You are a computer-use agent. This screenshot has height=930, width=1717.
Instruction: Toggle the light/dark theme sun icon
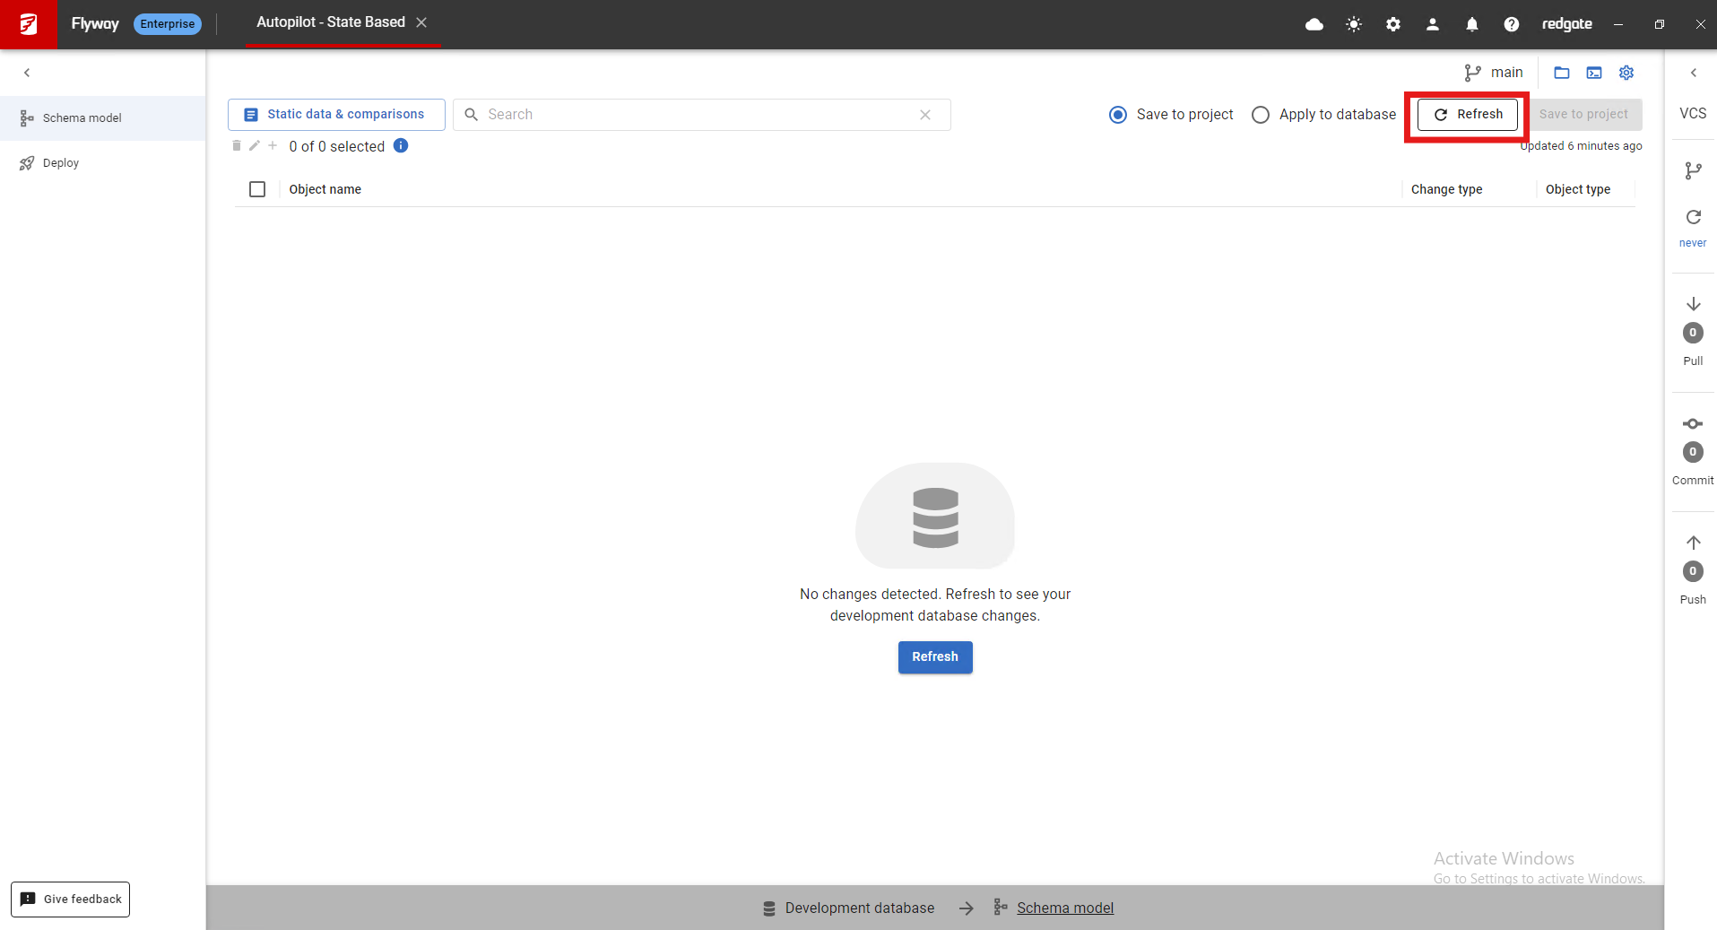click(x=1354, y=24)
